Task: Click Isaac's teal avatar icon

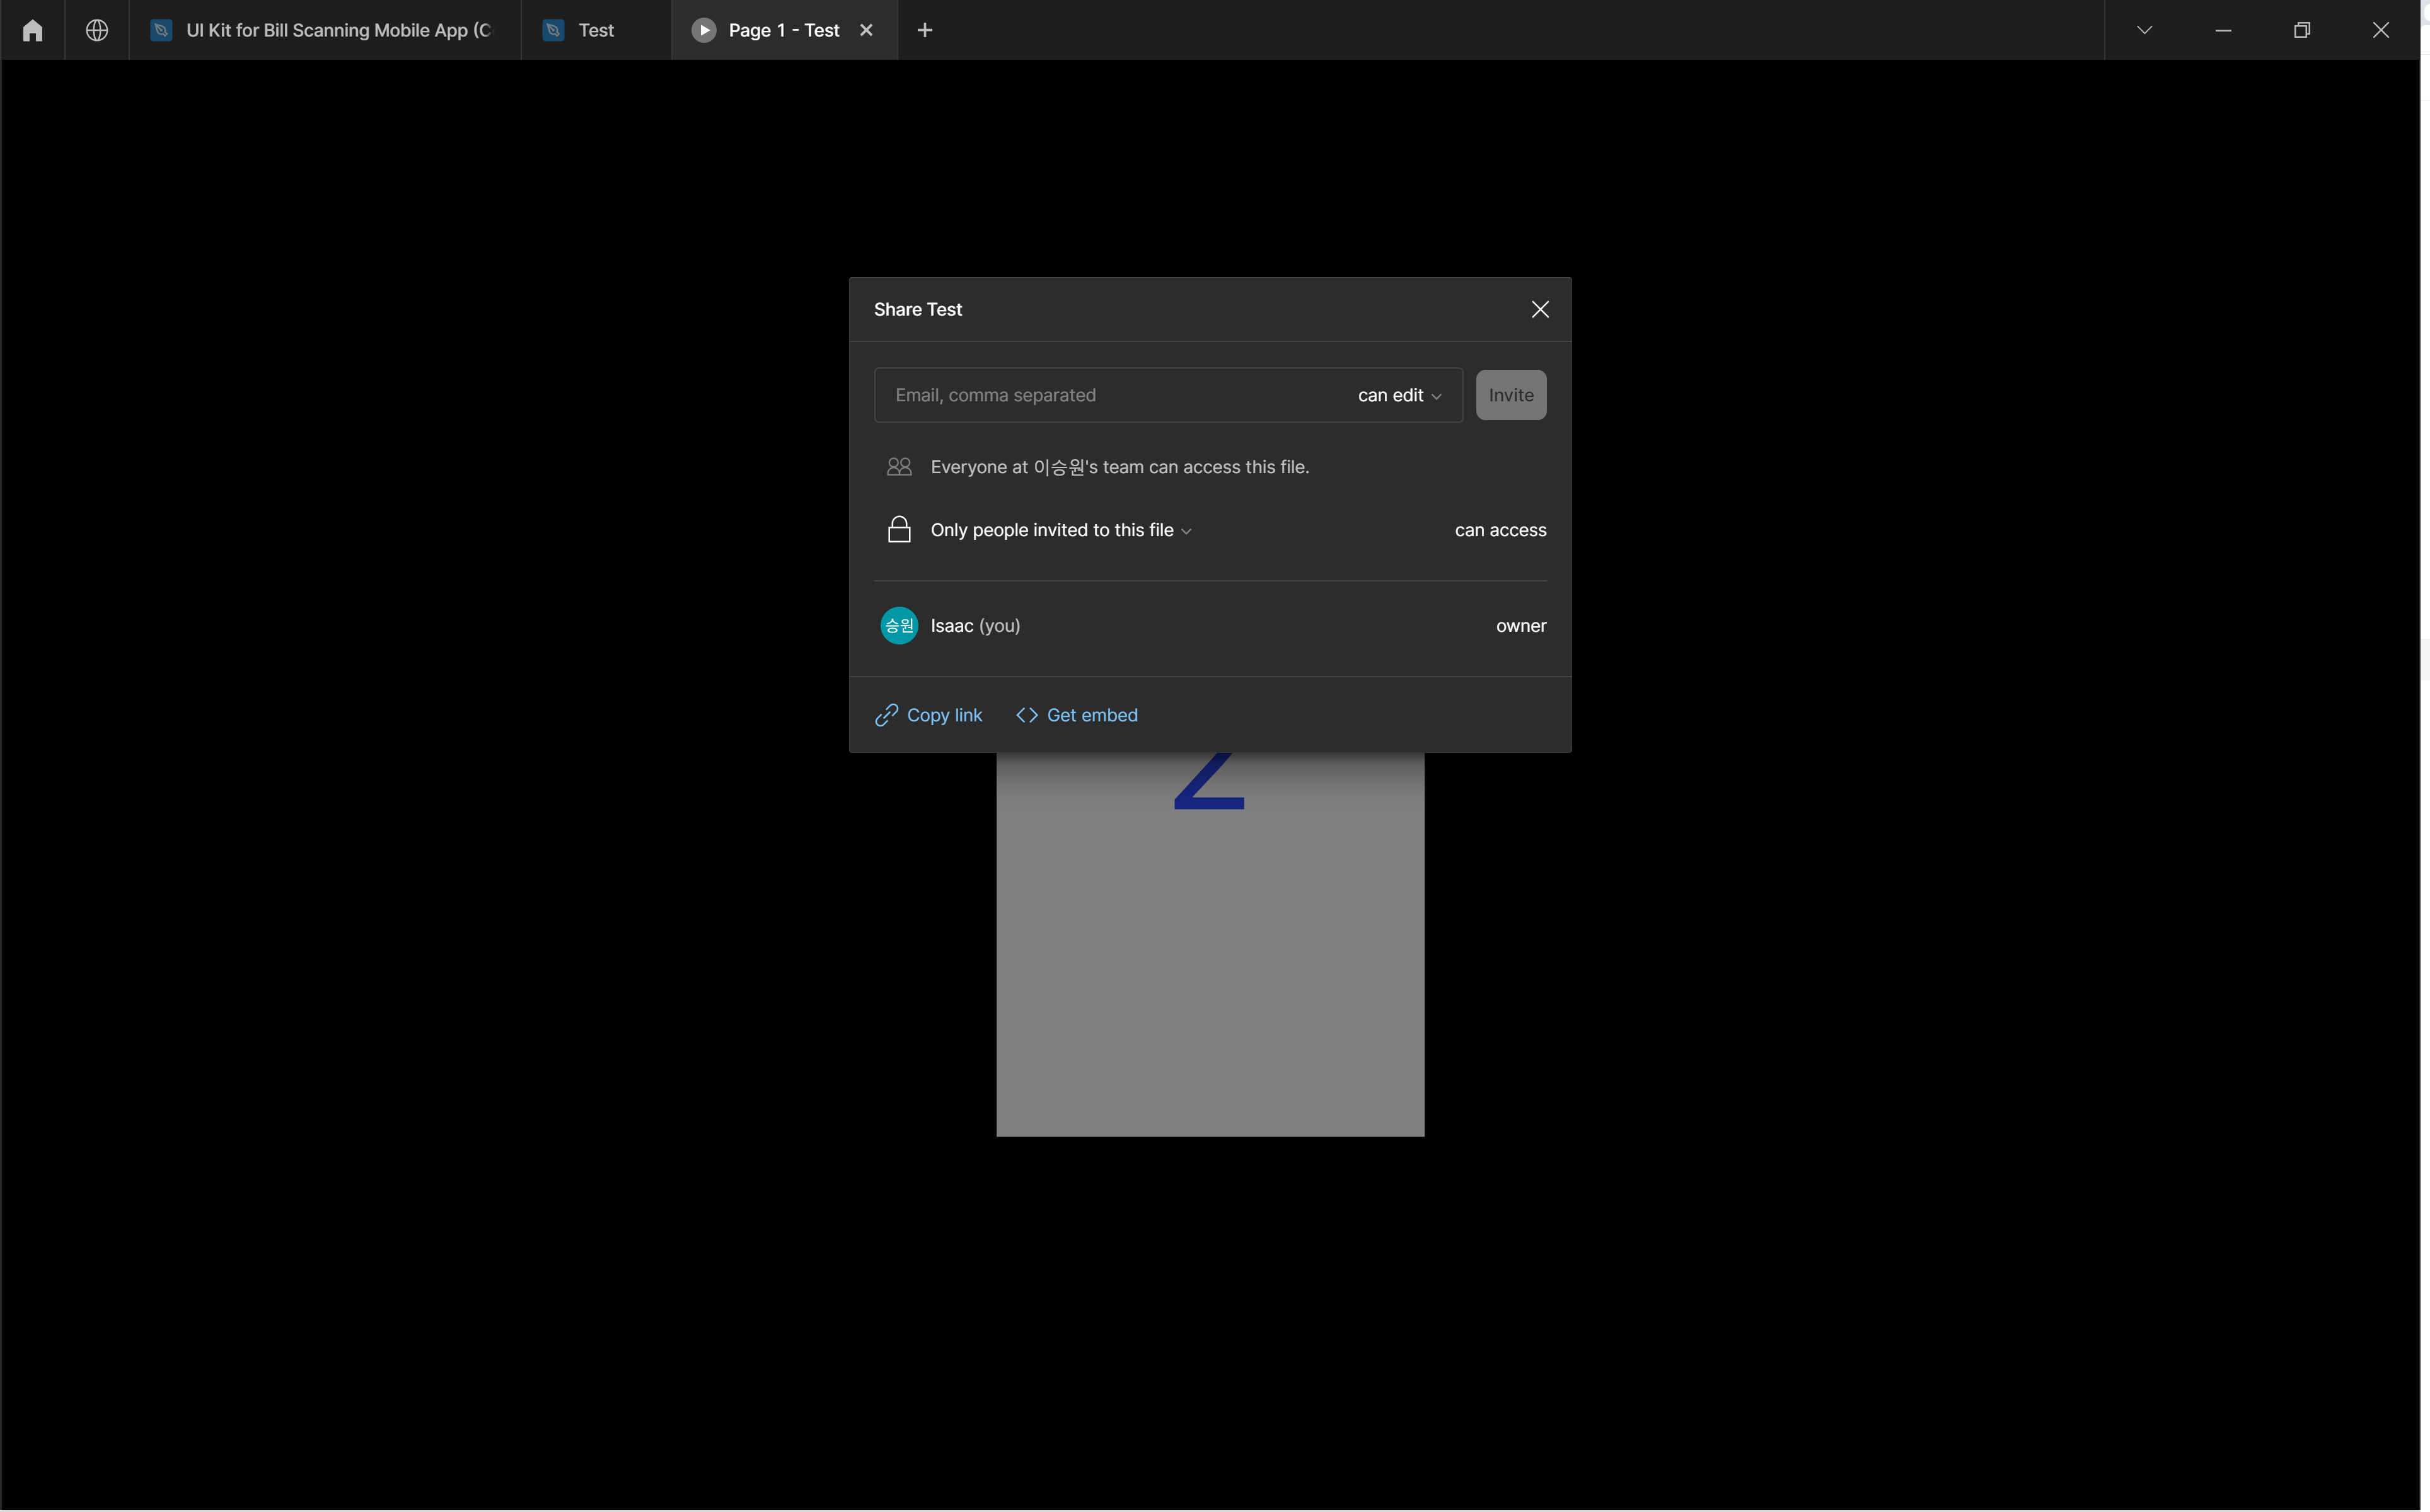Action: (x=898, y=626)
